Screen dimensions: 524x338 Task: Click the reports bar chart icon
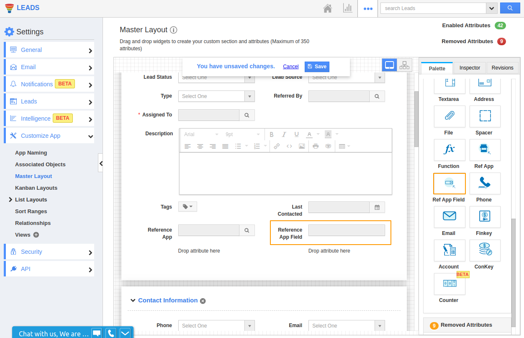tap(347, 8)
